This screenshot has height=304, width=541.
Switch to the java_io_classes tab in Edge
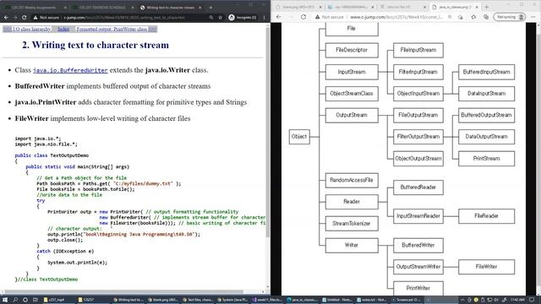pos(456,7)
